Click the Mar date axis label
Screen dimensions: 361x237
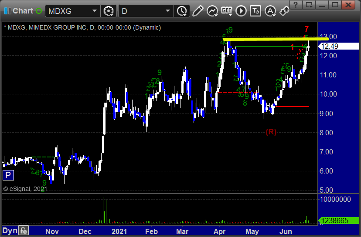[x=182, y=231]
